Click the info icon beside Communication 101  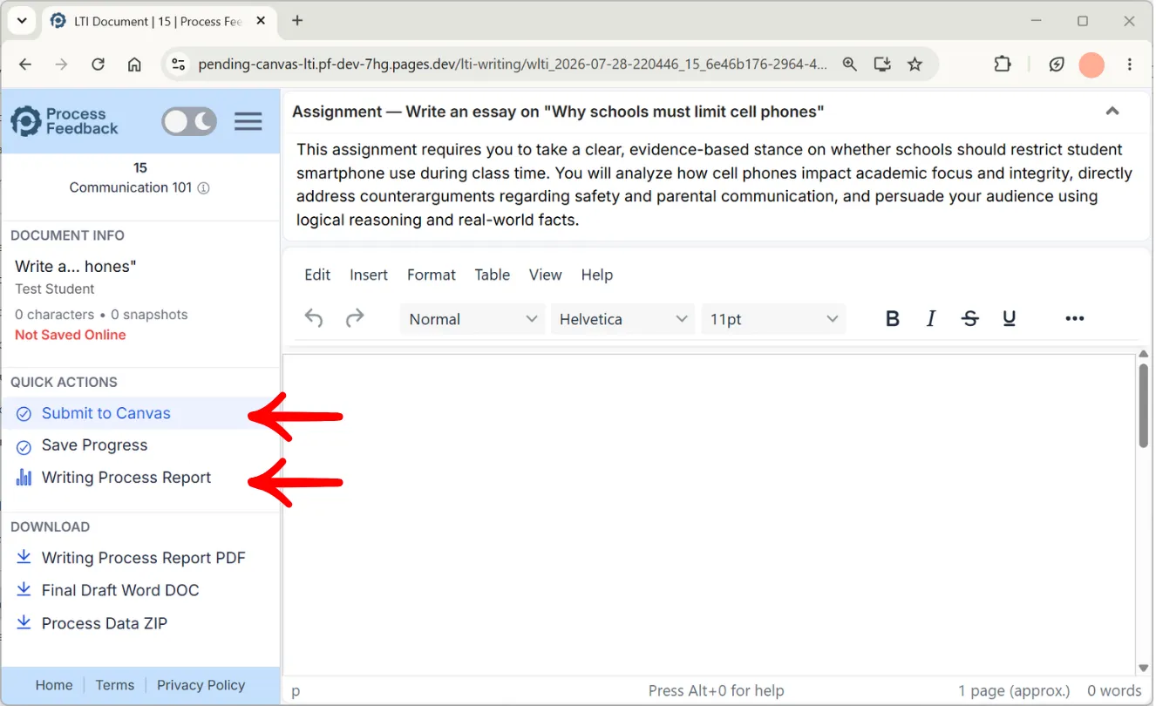pos(203,188)
